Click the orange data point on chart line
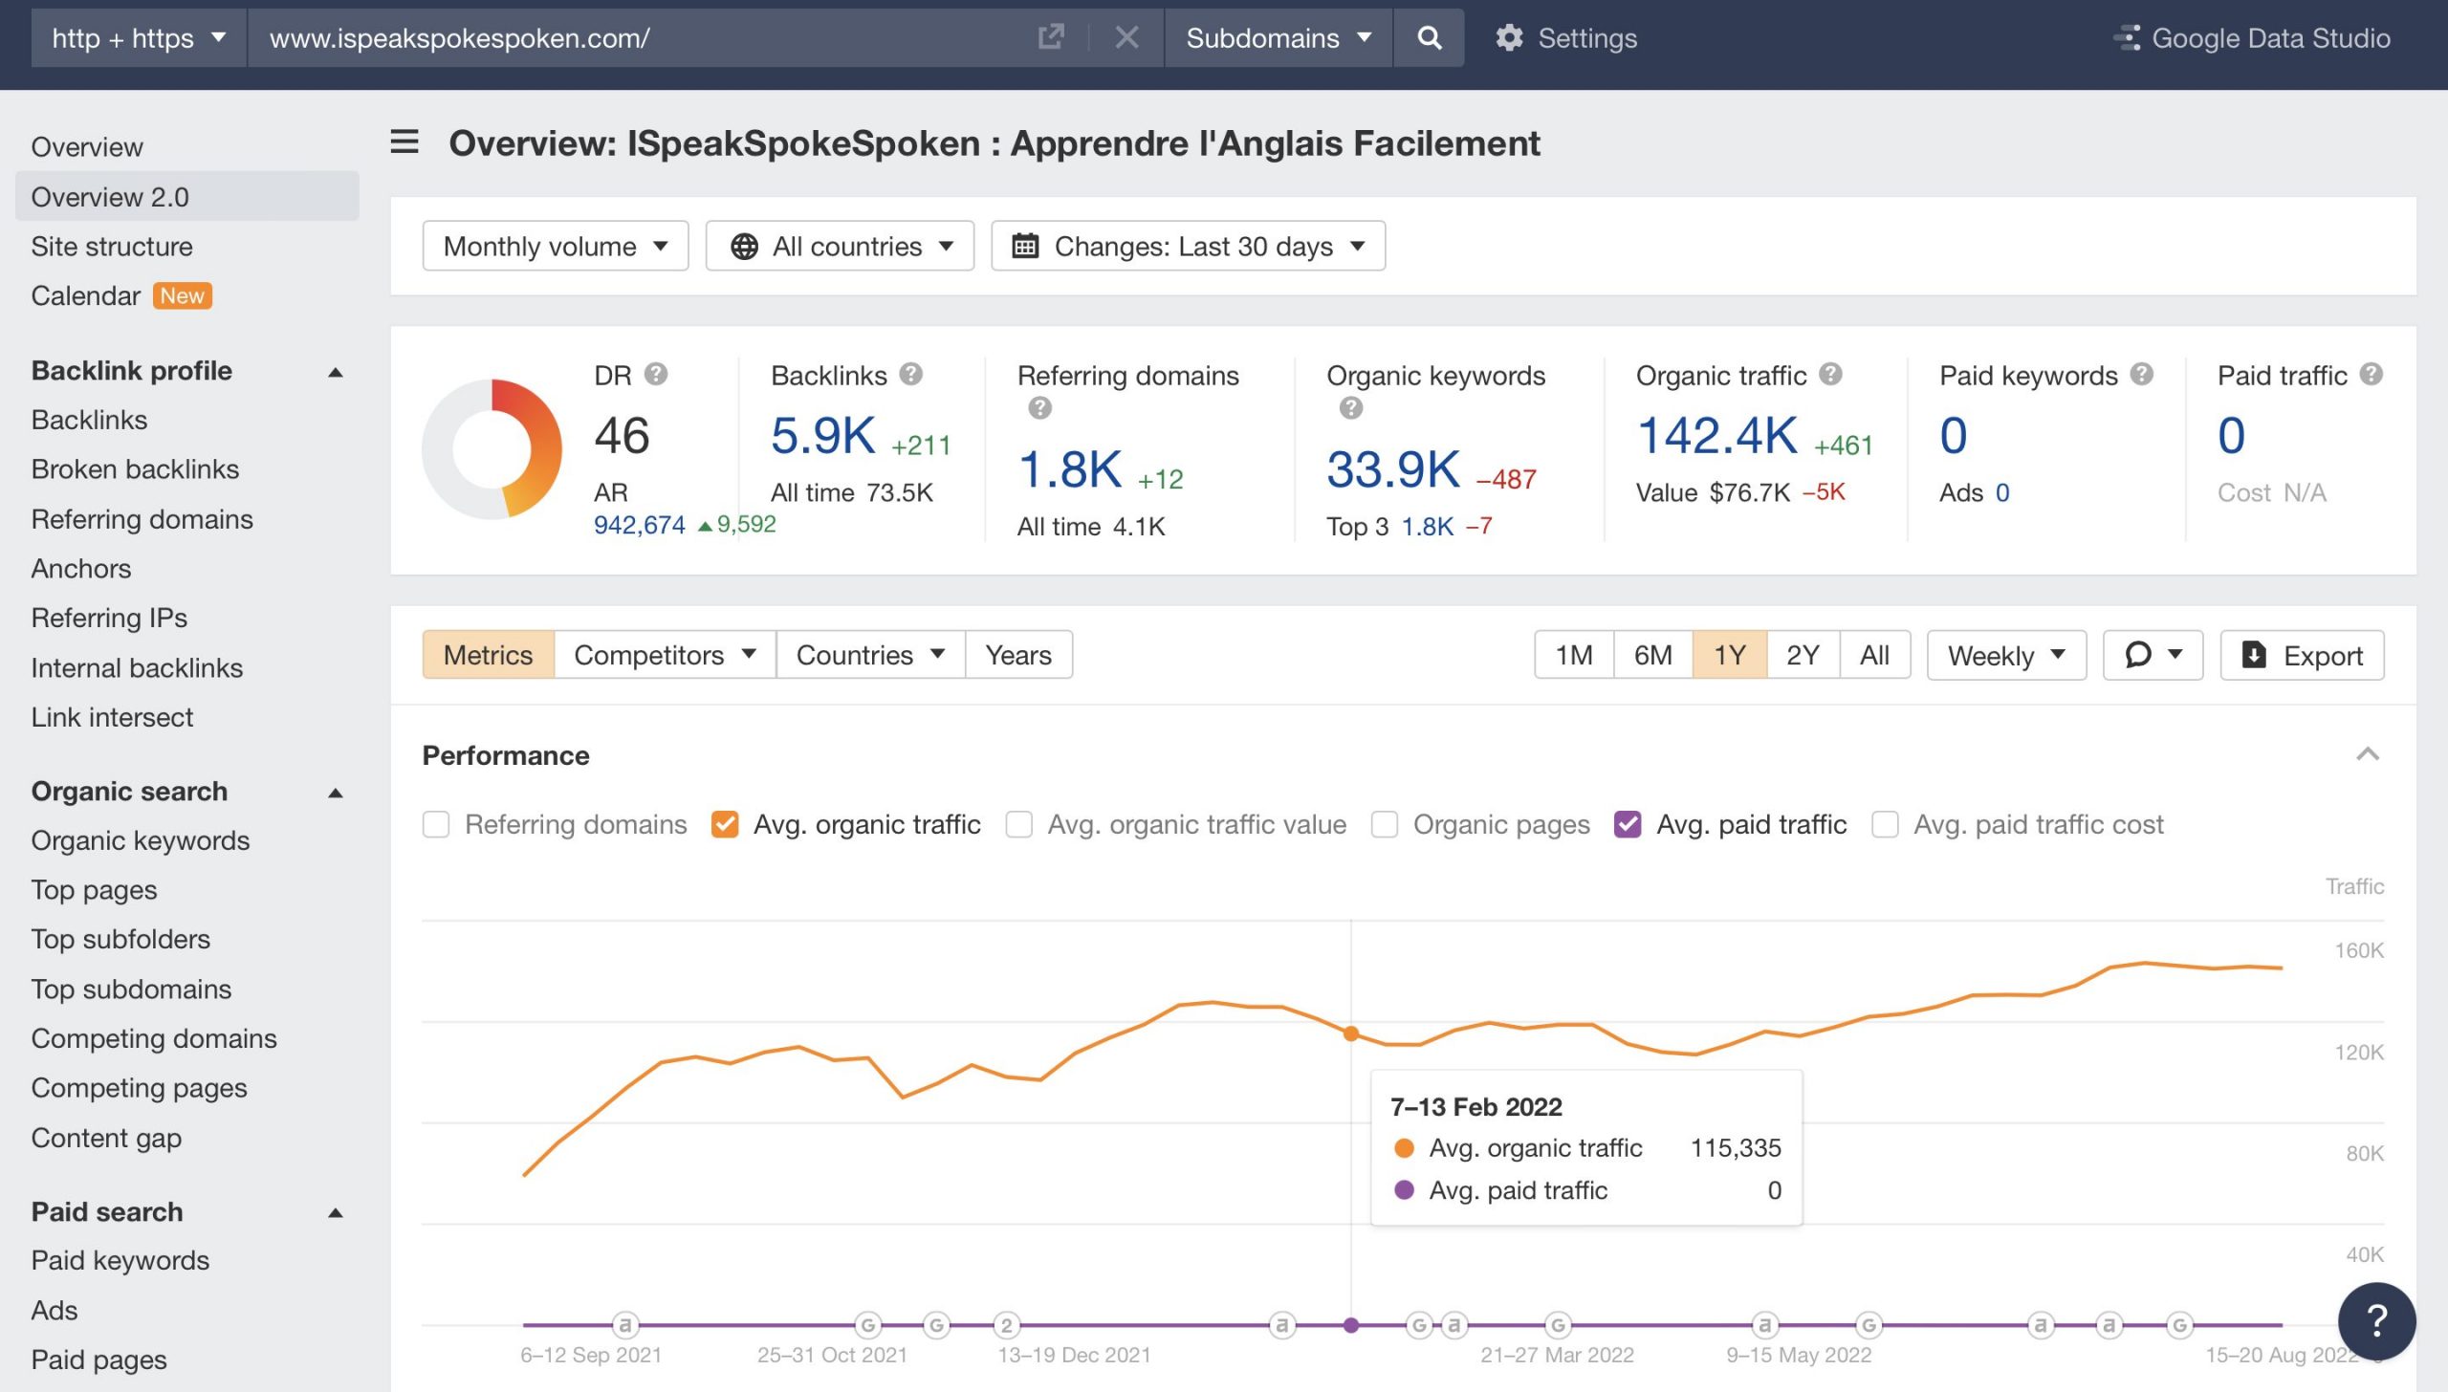Viewport: 2448px width, 1392px height. tap(1350, 1033)
